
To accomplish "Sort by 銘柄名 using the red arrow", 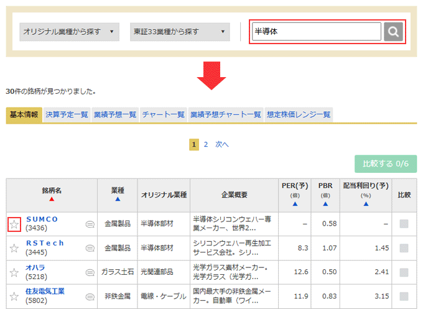I will [52, 199].
